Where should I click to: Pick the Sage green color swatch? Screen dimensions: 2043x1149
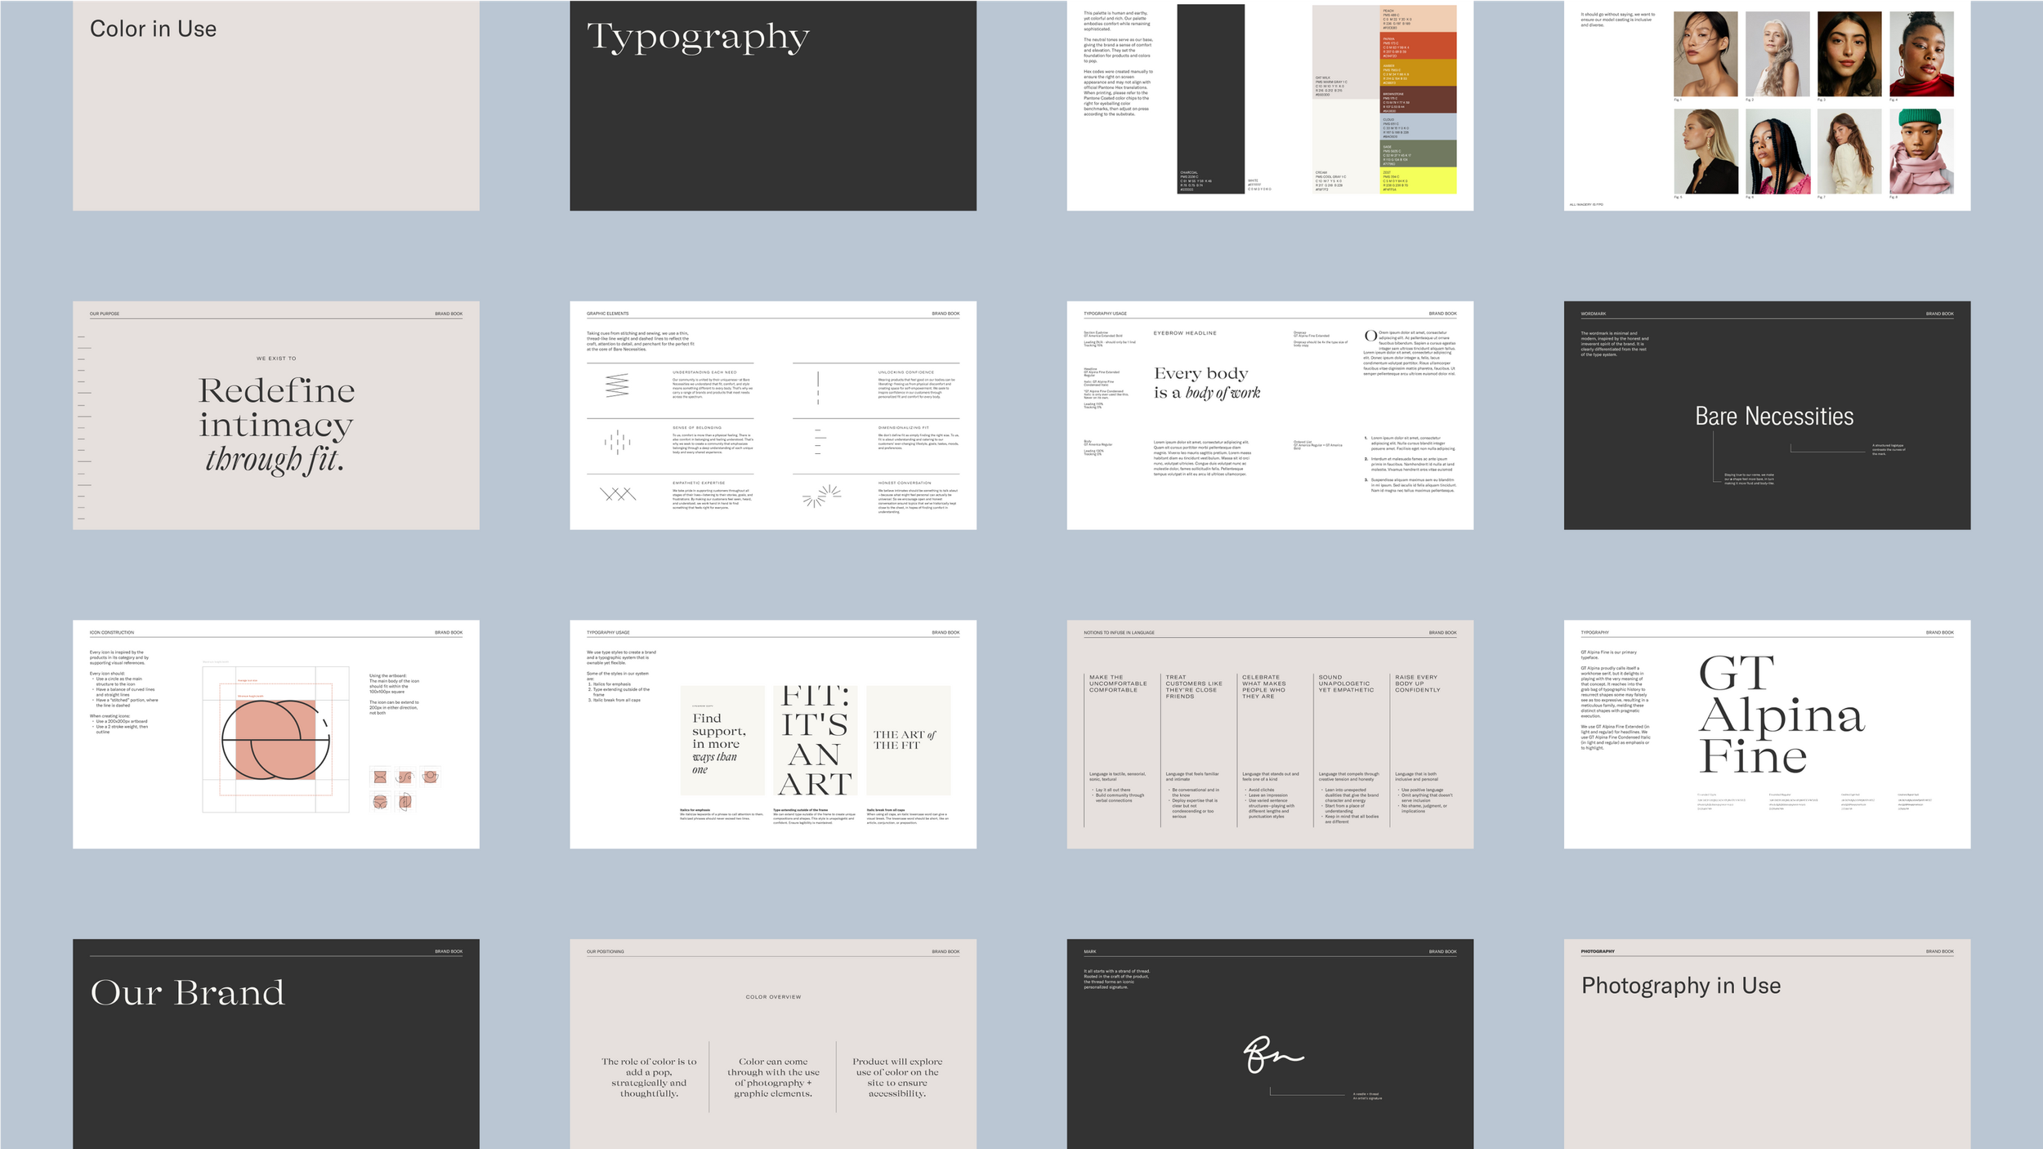pyautogui.click(x=1419, y=153)
